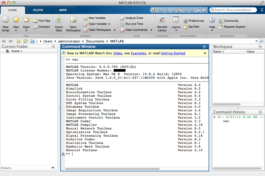Click the New Script icon
265x176 pixels.
point(6,20)
